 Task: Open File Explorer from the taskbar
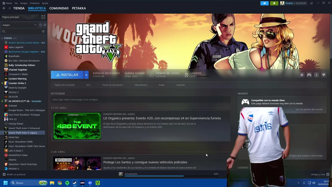pyautogui.click(x=52, y=183)
